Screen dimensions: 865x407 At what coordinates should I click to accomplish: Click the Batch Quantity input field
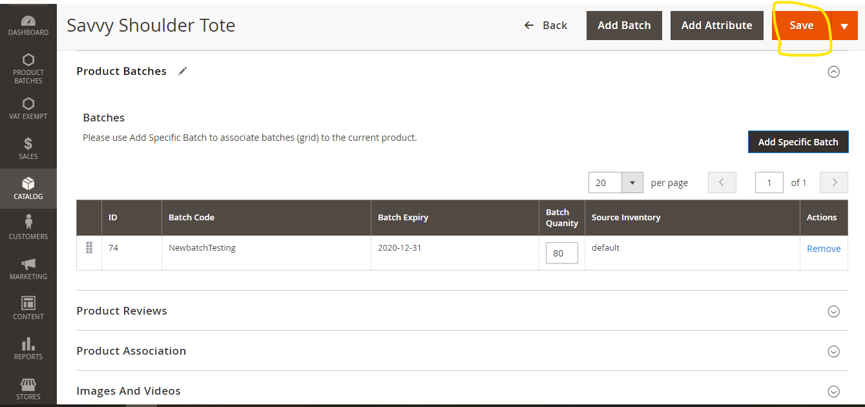[561, 253]
